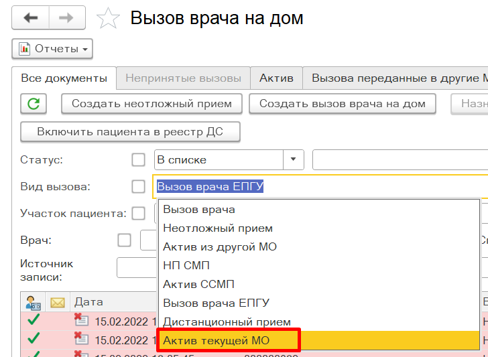Toggle the Участок пациента checkbox
This screenshot has height=357, width=488.
138,214
